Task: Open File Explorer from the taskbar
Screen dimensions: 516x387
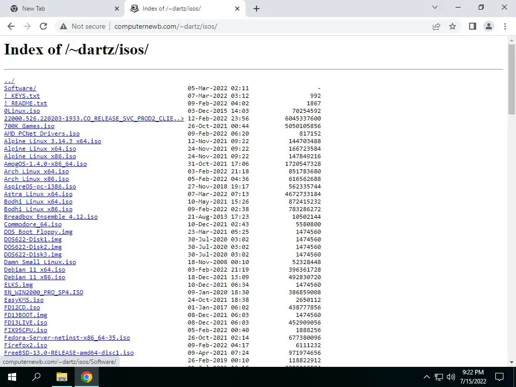Action: (61, 377)
